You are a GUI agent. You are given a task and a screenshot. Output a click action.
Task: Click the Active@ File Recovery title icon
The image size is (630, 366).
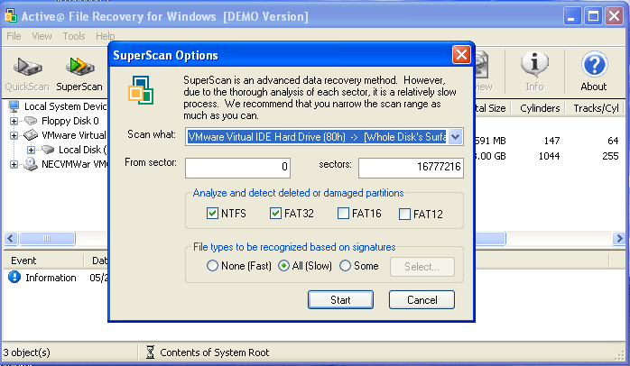tap(11, 16)
